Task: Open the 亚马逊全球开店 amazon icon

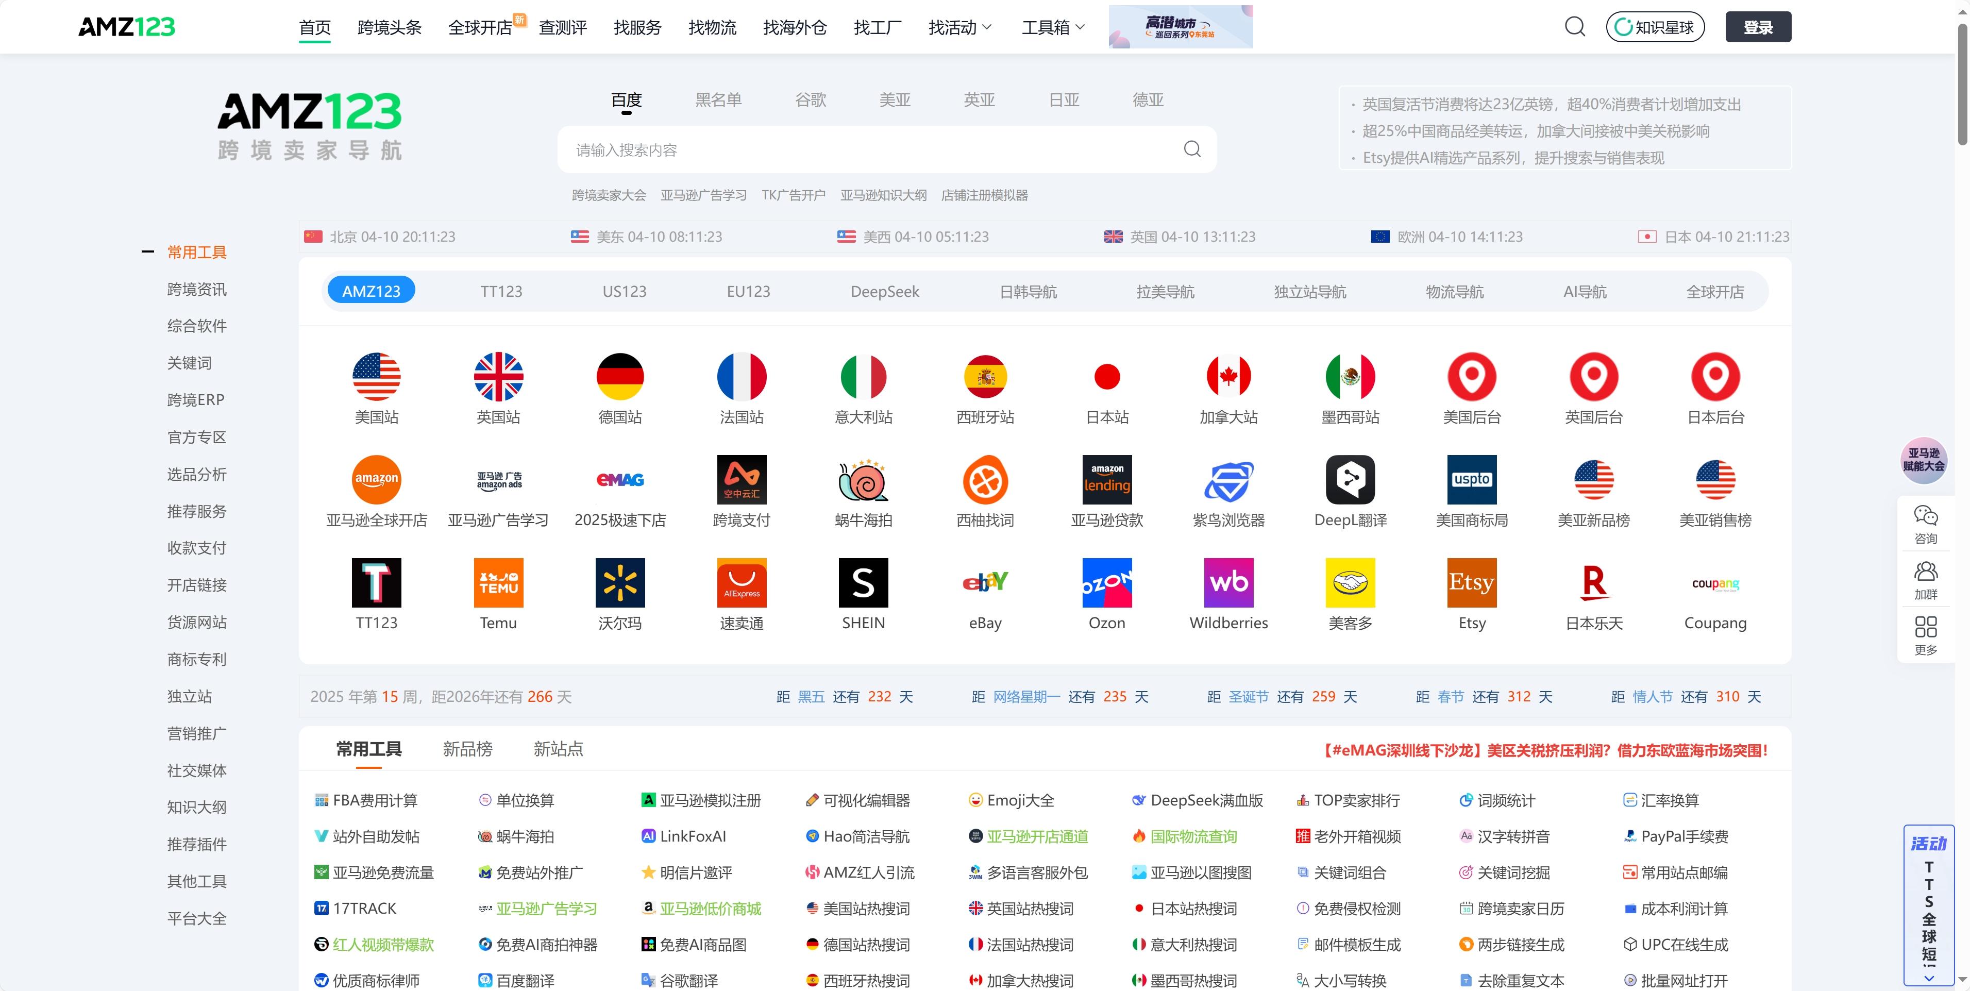Action: click(x=376, y=479)
